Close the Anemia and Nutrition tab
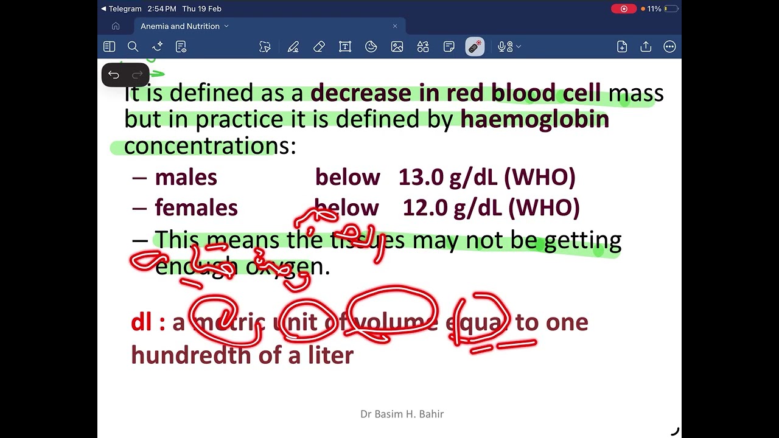This screenshot has height=438, width=779. click(395, 26)
